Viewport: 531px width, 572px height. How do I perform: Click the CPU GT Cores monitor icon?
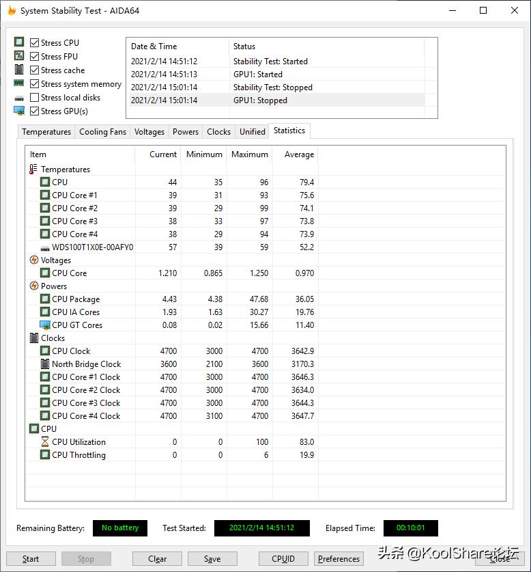(x=45, y=325)
